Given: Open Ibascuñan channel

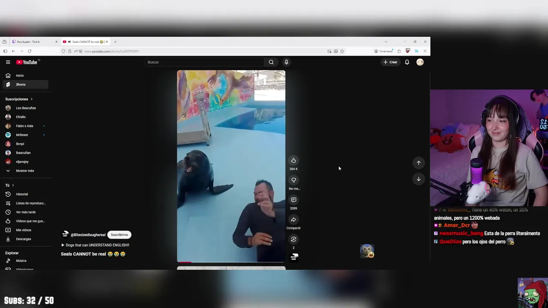Looking at the screenshot, I should [25, 153].
